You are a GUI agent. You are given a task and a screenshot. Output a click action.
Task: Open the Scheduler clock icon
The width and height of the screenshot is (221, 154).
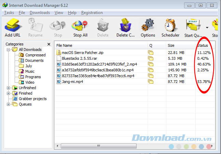(x=170, y=25)
